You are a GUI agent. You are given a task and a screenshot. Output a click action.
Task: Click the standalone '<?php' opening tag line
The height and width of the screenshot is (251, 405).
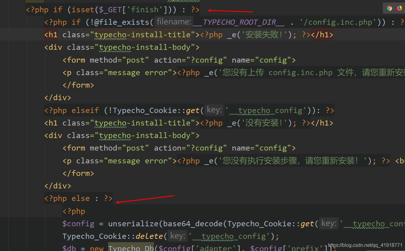[x=74, y=211]
